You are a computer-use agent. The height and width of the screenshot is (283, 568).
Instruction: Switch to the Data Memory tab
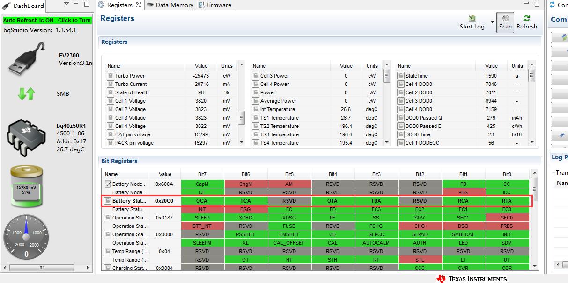point(170,5)
